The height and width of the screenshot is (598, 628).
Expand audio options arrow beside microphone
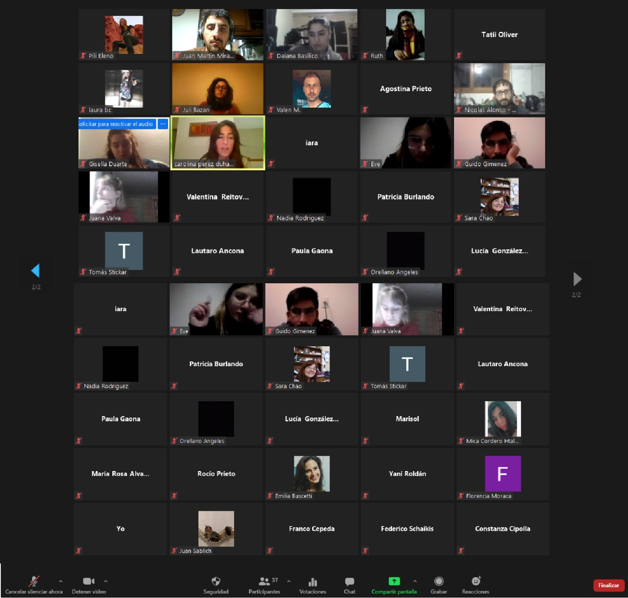pos(60,581)
